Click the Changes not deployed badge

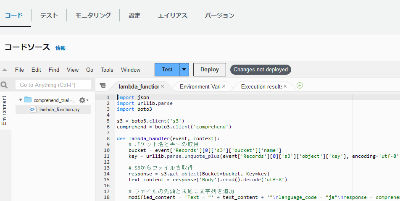[261, 70]
